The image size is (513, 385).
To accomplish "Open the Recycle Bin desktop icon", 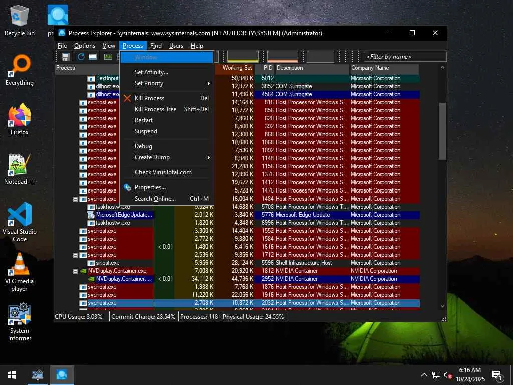I will point(20,16).
